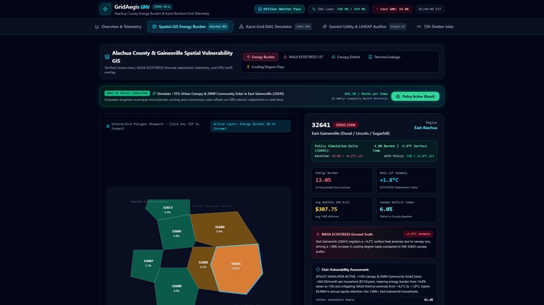This screenshot has height=305, width=544.
Task: Switch to Karst-Grid DAG Simulator tab
Action: click(275, 27)
